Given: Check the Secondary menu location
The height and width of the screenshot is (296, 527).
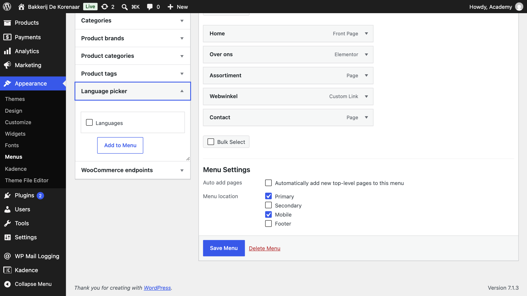Looking at the screenshot, I should (x=268, y=205).
